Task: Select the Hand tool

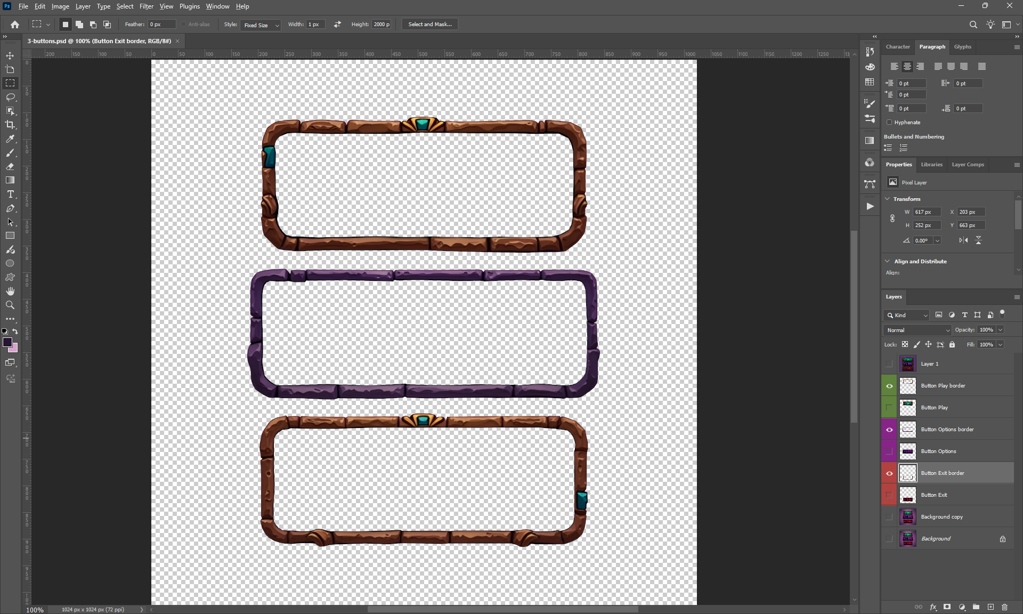Action: [x=10, y=291]
